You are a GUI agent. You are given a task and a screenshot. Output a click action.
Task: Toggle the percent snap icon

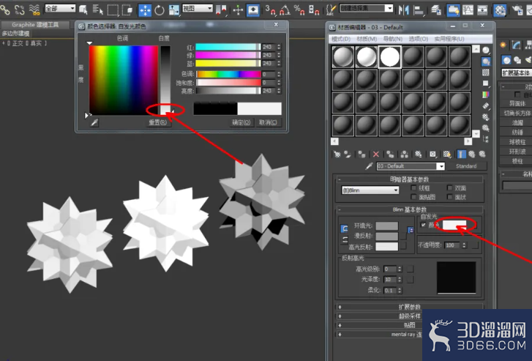[x=299, y=10]
